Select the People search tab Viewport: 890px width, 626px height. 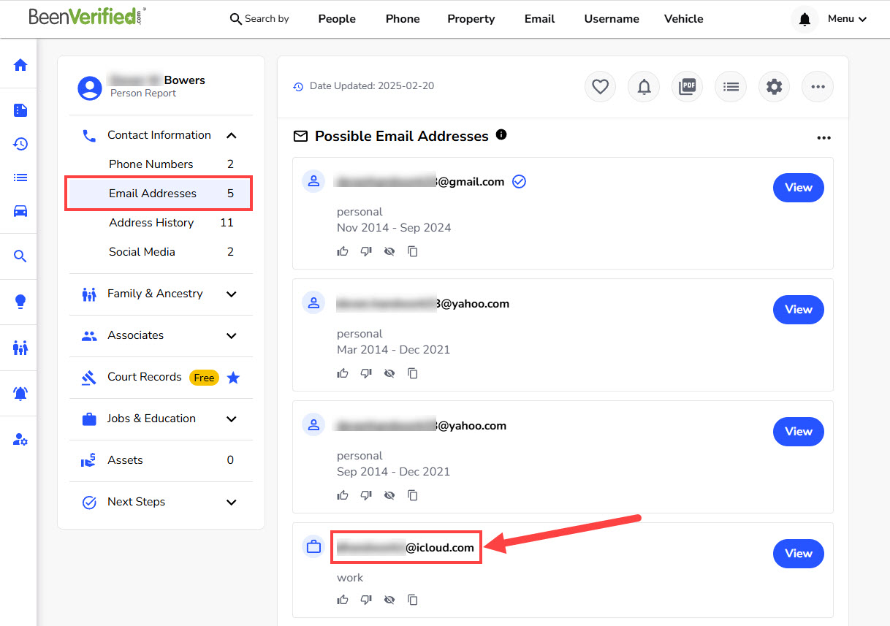click(337, 19)
